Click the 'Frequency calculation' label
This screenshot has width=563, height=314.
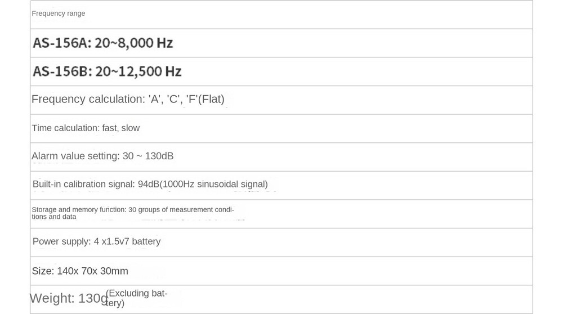87,100
